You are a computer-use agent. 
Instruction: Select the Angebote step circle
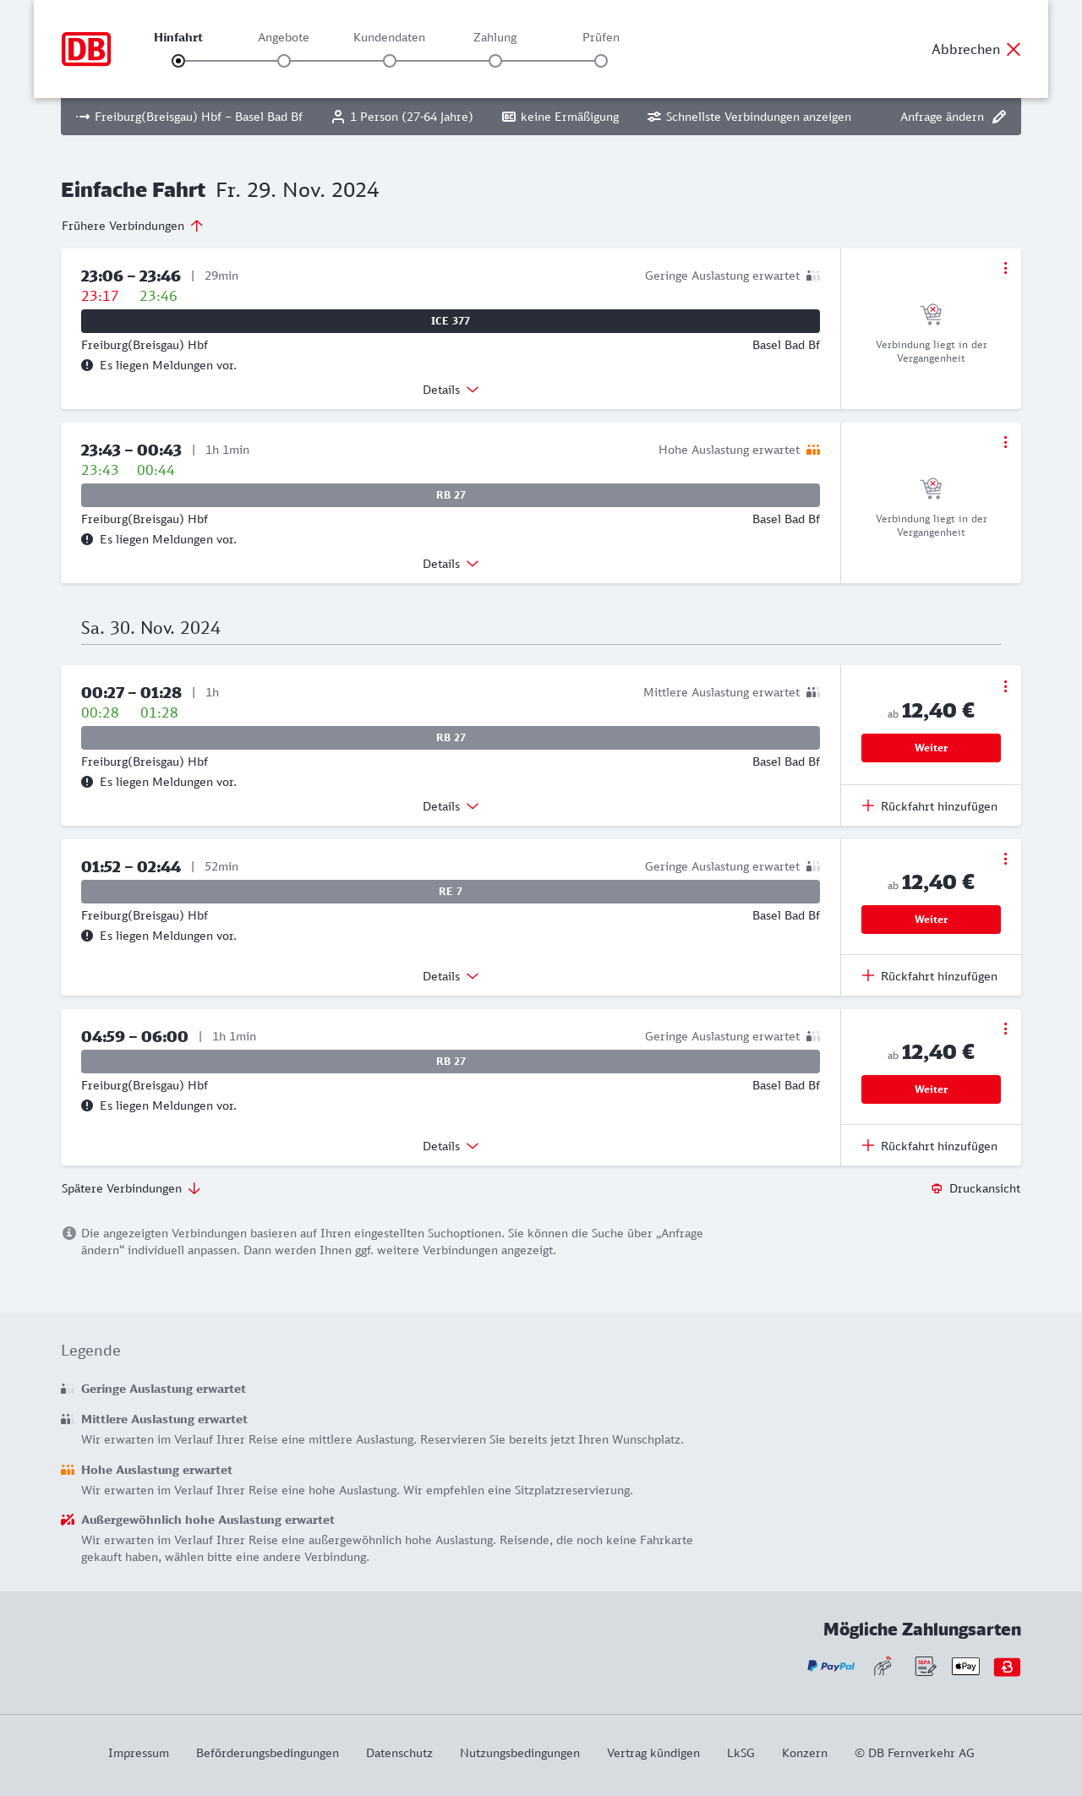284,61
